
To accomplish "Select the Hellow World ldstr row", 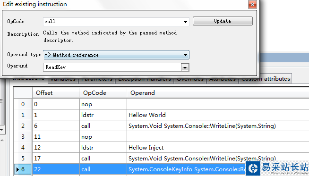I will [x=161, y=115].
